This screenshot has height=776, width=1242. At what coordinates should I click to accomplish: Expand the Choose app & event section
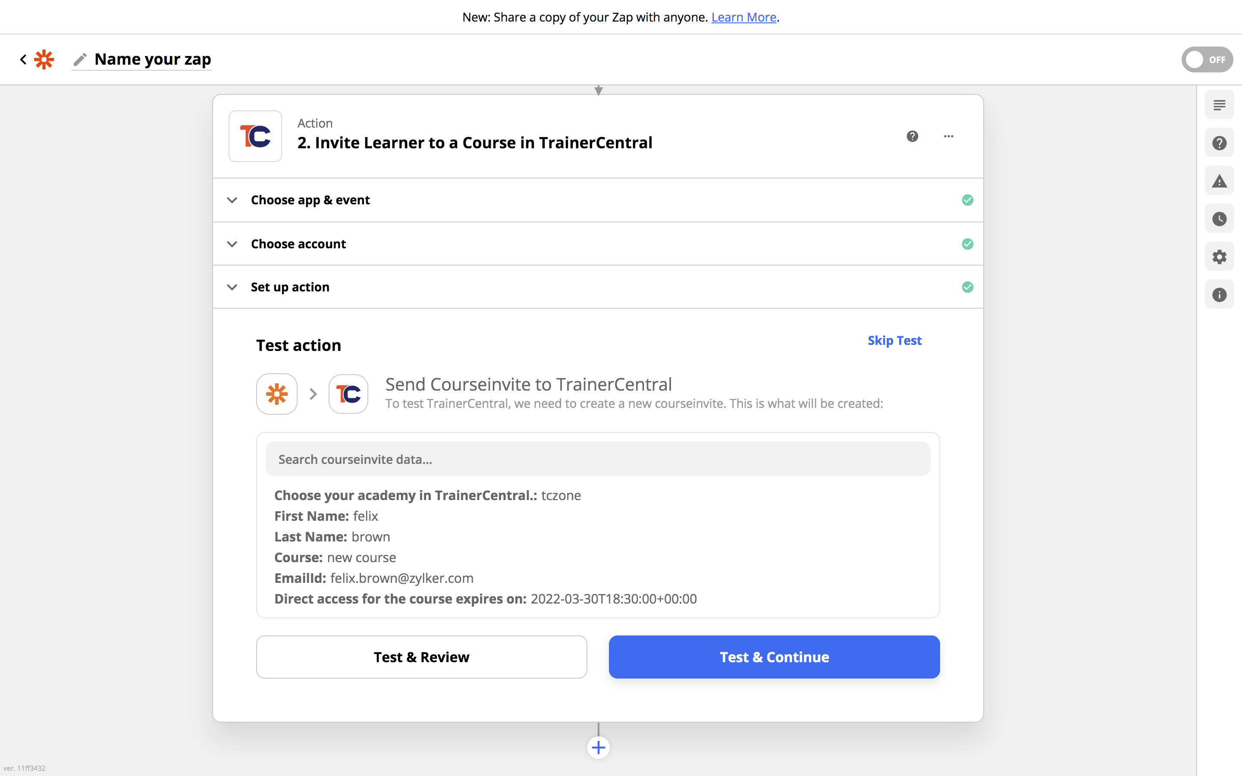[310, 200]
